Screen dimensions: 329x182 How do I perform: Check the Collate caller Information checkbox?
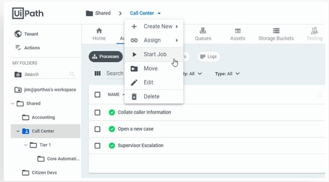(x=98, y=112)
